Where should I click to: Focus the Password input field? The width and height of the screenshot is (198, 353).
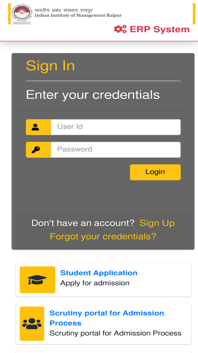(116, 150)
